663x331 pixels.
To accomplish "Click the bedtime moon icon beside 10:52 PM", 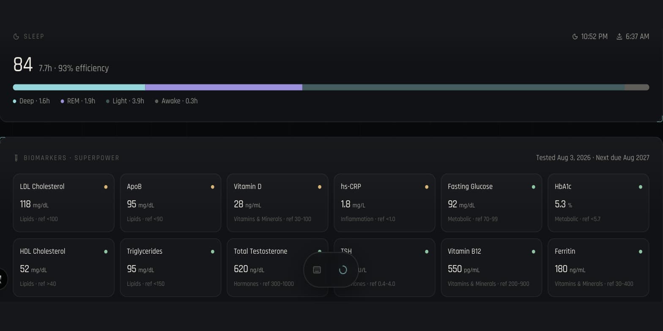I will pyautogui.click(x=575, y=37).
